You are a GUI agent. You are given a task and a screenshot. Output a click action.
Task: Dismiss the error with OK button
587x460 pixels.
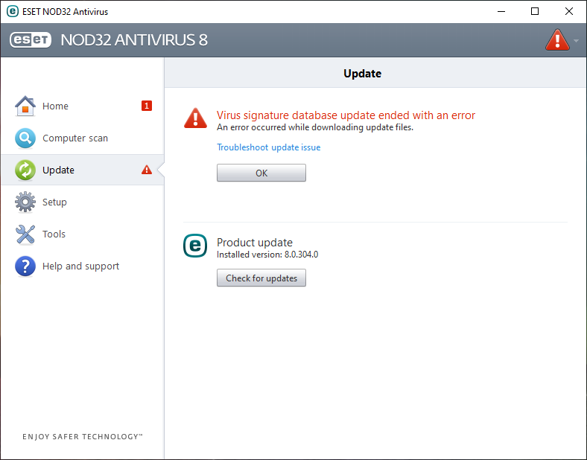tap(261, 173)
